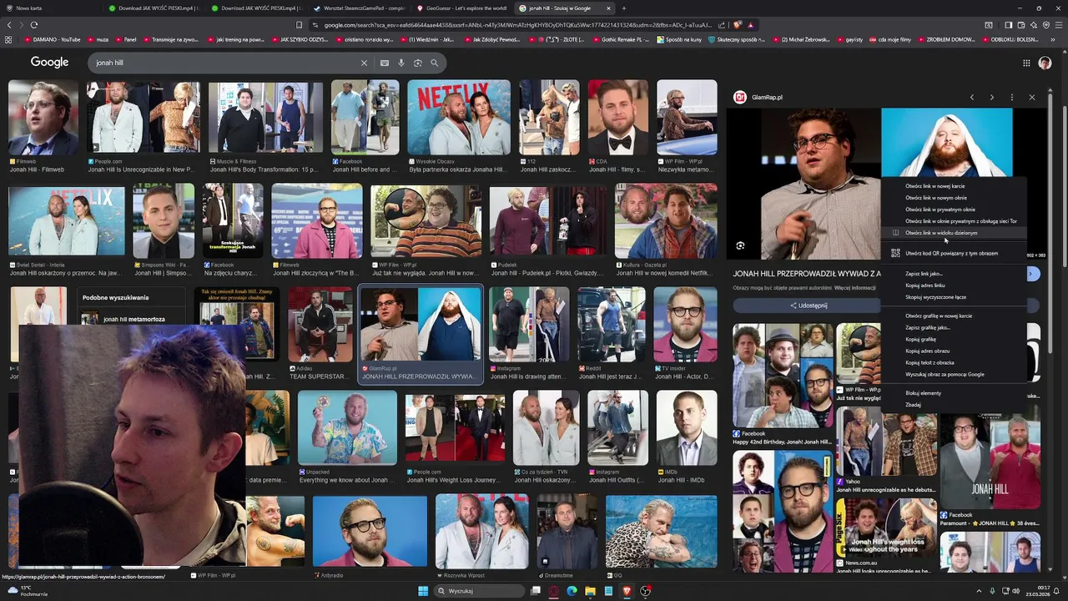Select 'Otwórz link w widoku dzielonym'
The height and width of the screenshot is (601, 1068).
[x=954, y=233]
